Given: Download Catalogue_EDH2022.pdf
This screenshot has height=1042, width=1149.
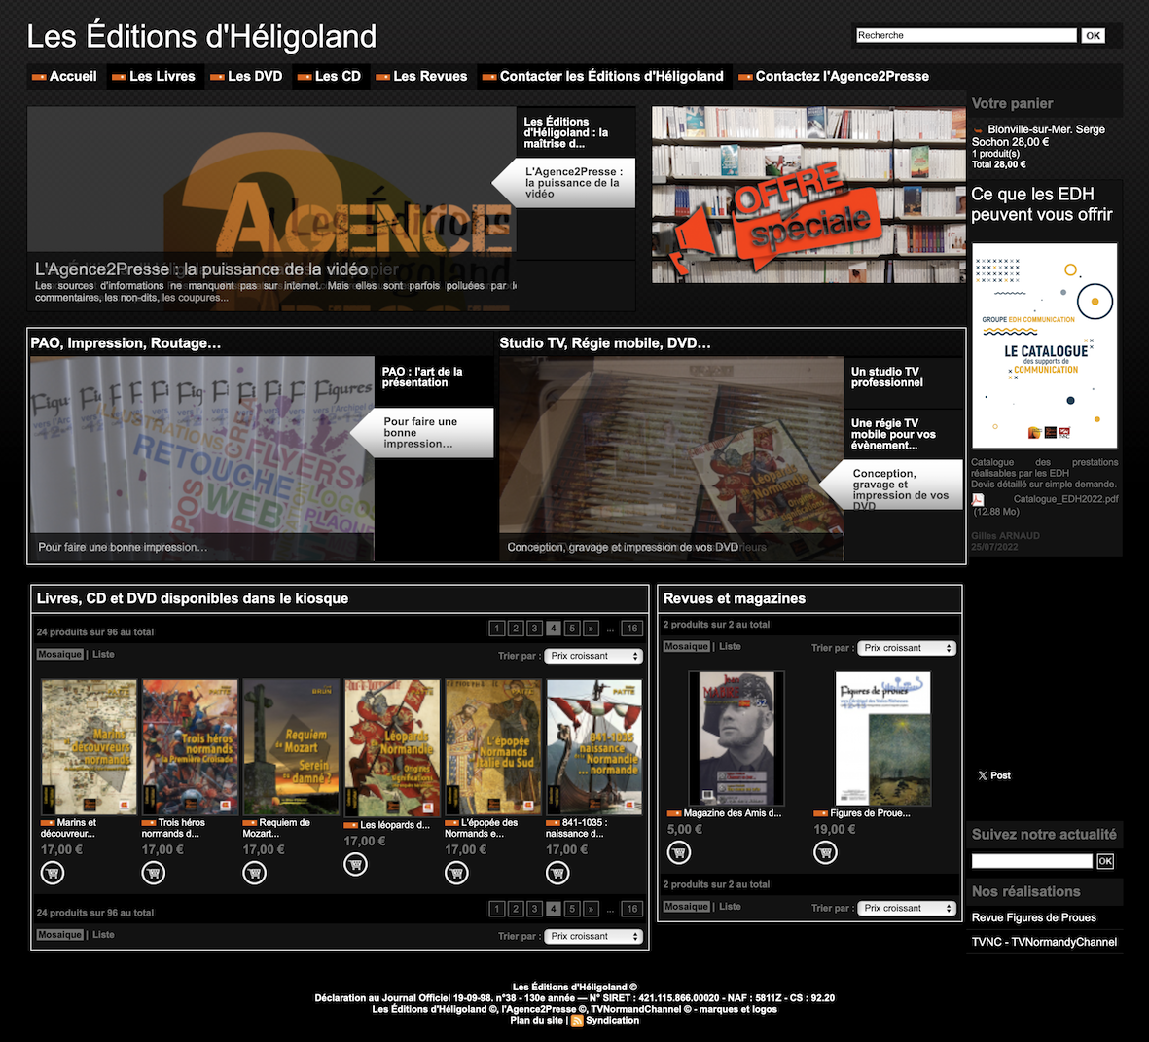Looking at the screenshot, I should point(1065,499).
